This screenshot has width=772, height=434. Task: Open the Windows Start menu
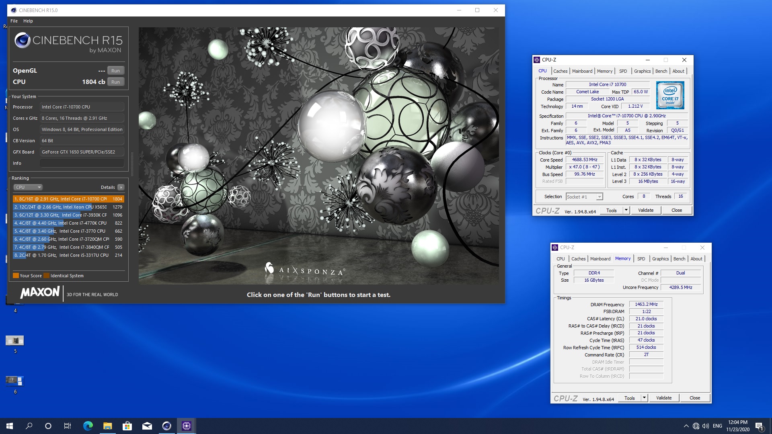pyautogui.click(x=10, y=426)
